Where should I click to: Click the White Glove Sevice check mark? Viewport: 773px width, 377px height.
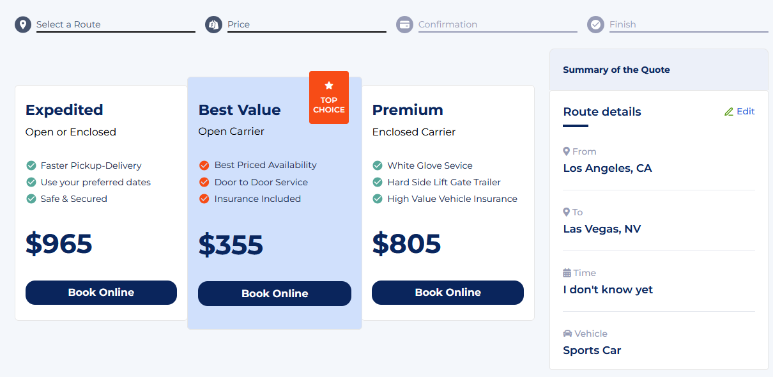coord(378,165)
